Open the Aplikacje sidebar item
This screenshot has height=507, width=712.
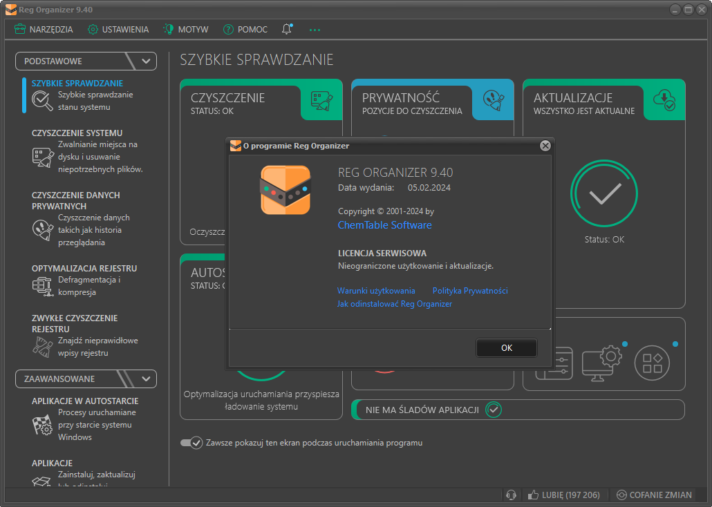[x=53, y=463]
